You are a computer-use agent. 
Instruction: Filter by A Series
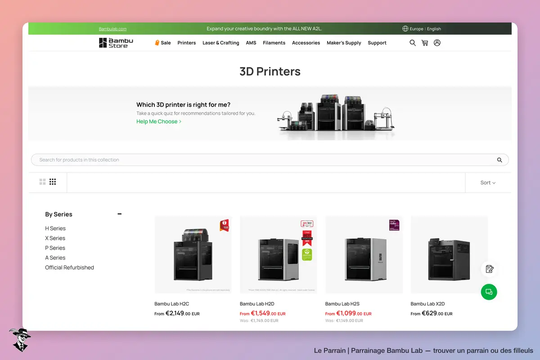pyautogui.click(x=55, y=258)
